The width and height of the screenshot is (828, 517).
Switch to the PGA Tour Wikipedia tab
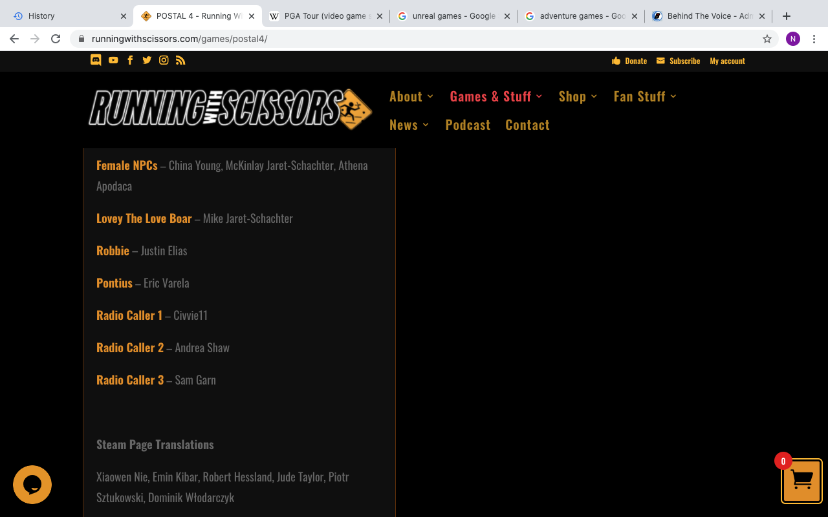pos(325,16)
